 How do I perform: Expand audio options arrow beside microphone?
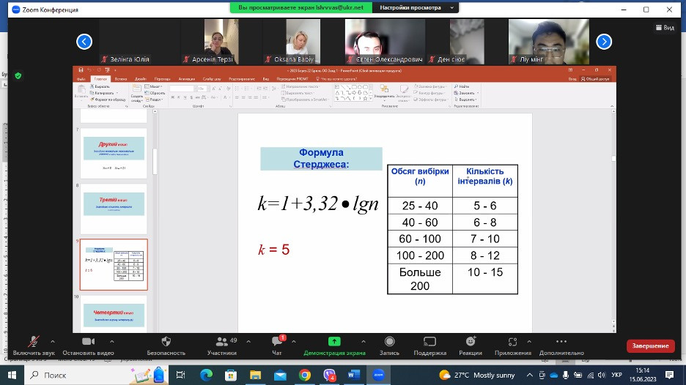[53, 341]
